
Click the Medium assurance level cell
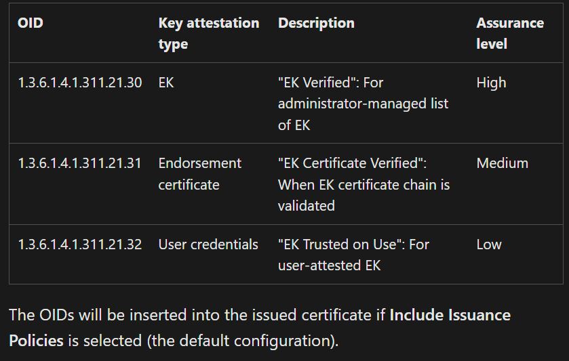coord(503,163)
